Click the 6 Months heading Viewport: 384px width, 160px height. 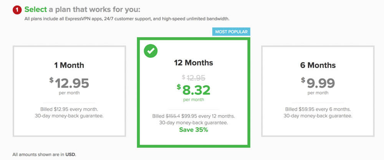(x=318, y=65)
